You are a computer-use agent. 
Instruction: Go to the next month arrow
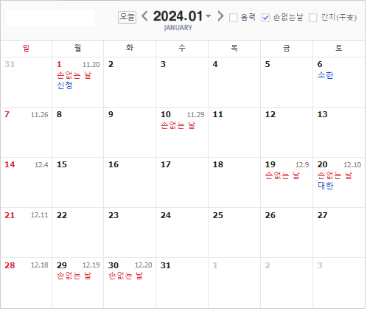tap(220, 16)
